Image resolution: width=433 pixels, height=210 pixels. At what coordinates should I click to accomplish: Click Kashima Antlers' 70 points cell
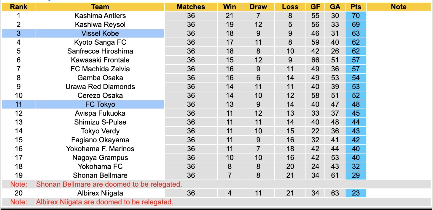356,16
